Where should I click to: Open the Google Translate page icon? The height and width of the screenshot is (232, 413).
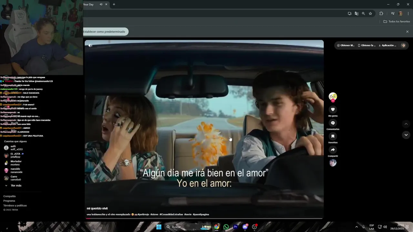[357, 14]
